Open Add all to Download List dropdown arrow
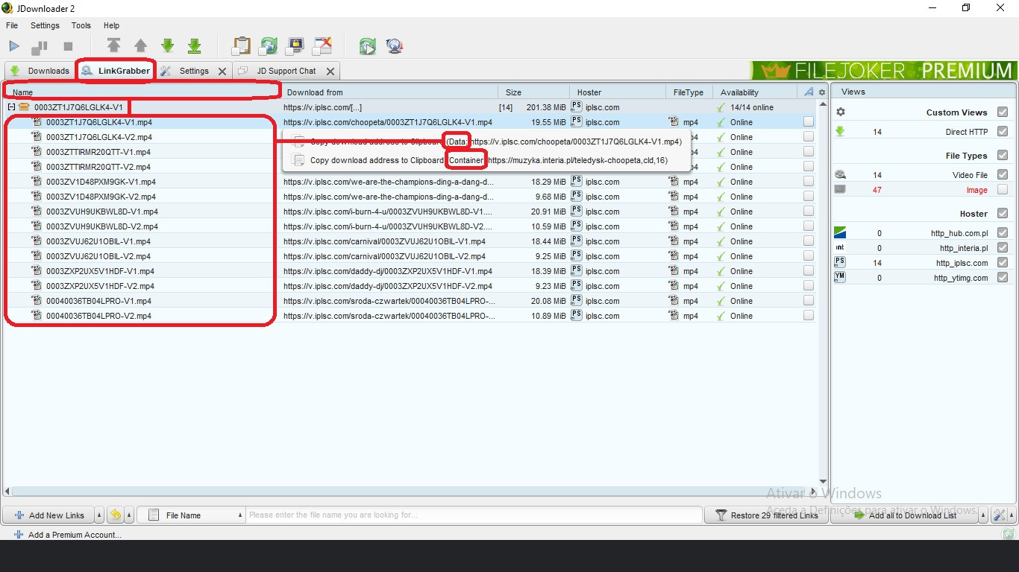Image resolution: width=1019 pixels, height=572 pixels. (984, 515)
